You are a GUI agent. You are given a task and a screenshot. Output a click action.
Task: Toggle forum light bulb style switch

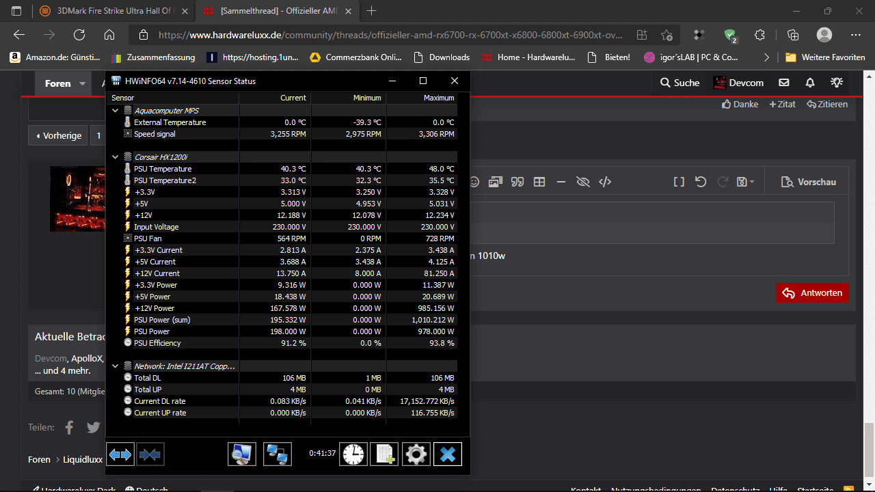click(x=836, y=83)
